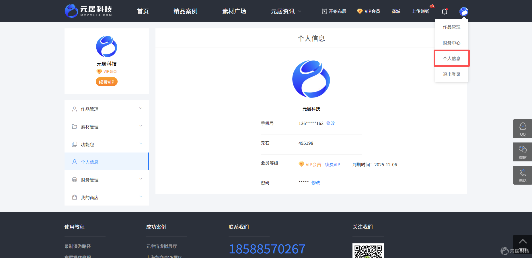This screenshot has height=258, width=532.
Task: Select 财务中心 in the dropdown menu
Action: (451, 43)
